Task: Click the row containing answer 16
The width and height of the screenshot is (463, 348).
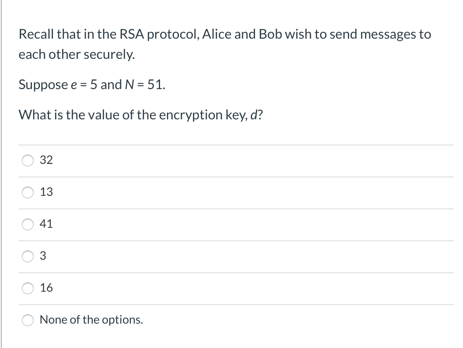Action: click(235, 288)
